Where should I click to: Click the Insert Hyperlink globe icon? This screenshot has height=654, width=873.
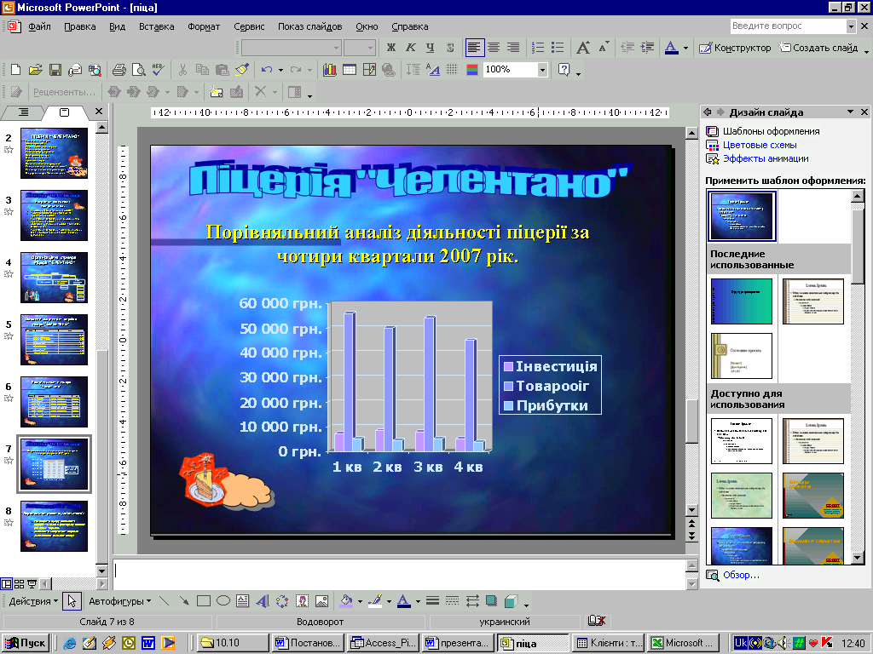pos(389,70)
